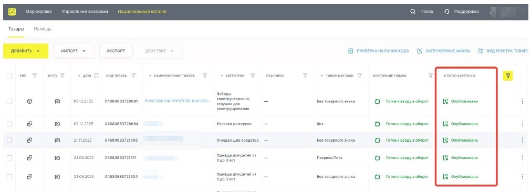Open filter for Категория column
Viewport: 531px width, 193px height.
point(253,76)
